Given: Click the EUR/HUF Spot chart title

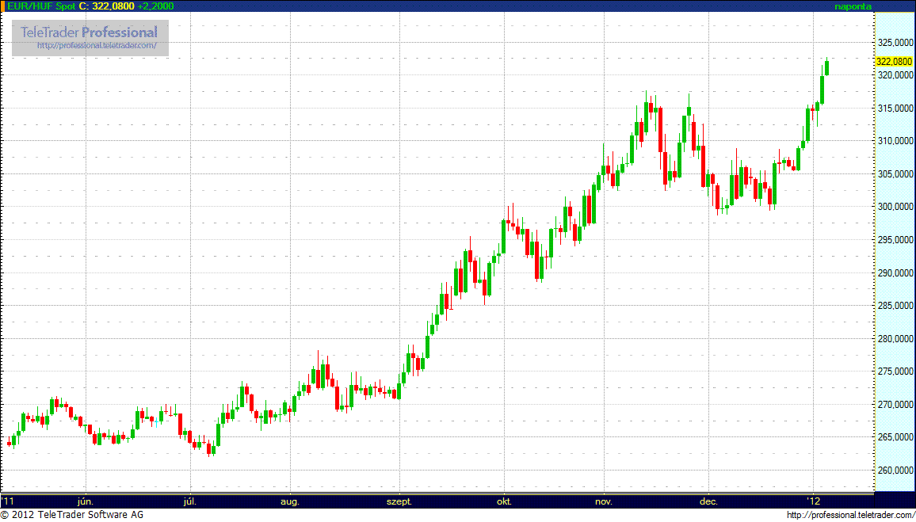Looking at the screenshot, I should point(41,6).
